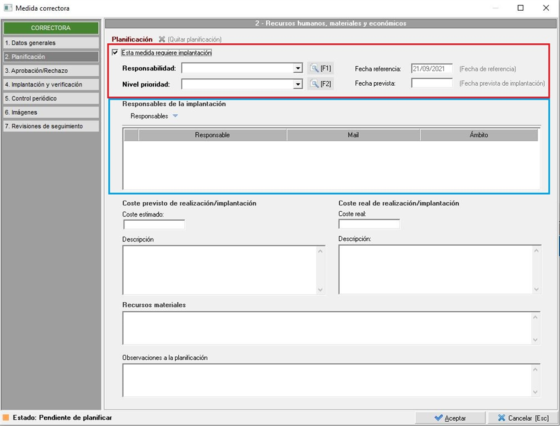Switch to 3. Aprobación/Rechazo section
The height and width of the screenshot is (426, 560).
point(50,71)
